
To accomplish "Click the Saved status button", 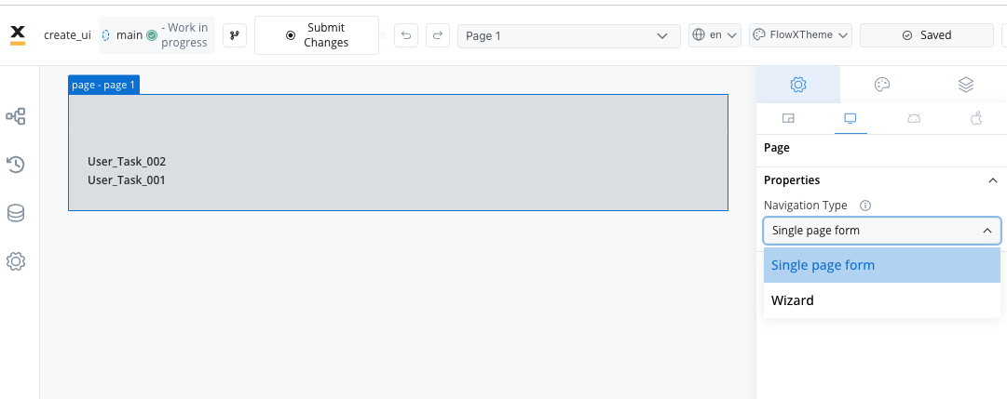I will coord(926,35).
